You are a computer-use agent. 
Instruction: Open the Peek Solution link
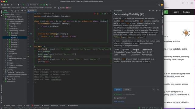point(119,102)
